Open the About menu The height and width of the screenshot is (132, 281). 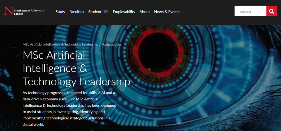[145, 12]
